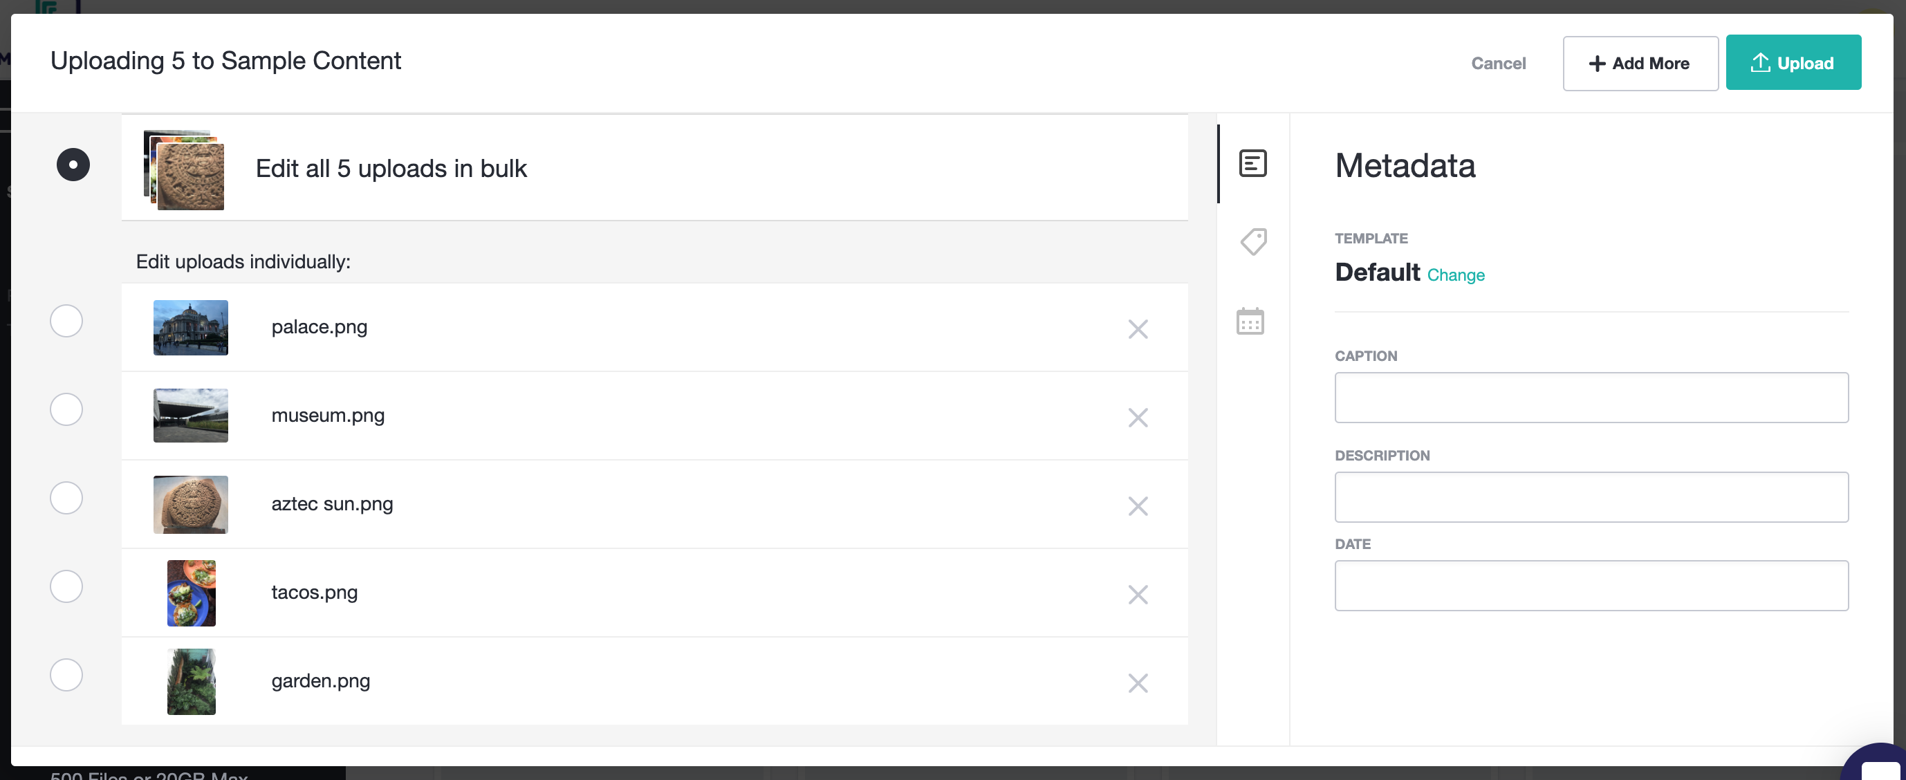The height and width of the screenshot is (780, 1906).
Task: Select garden.png radio button
Action: (66, 675)
